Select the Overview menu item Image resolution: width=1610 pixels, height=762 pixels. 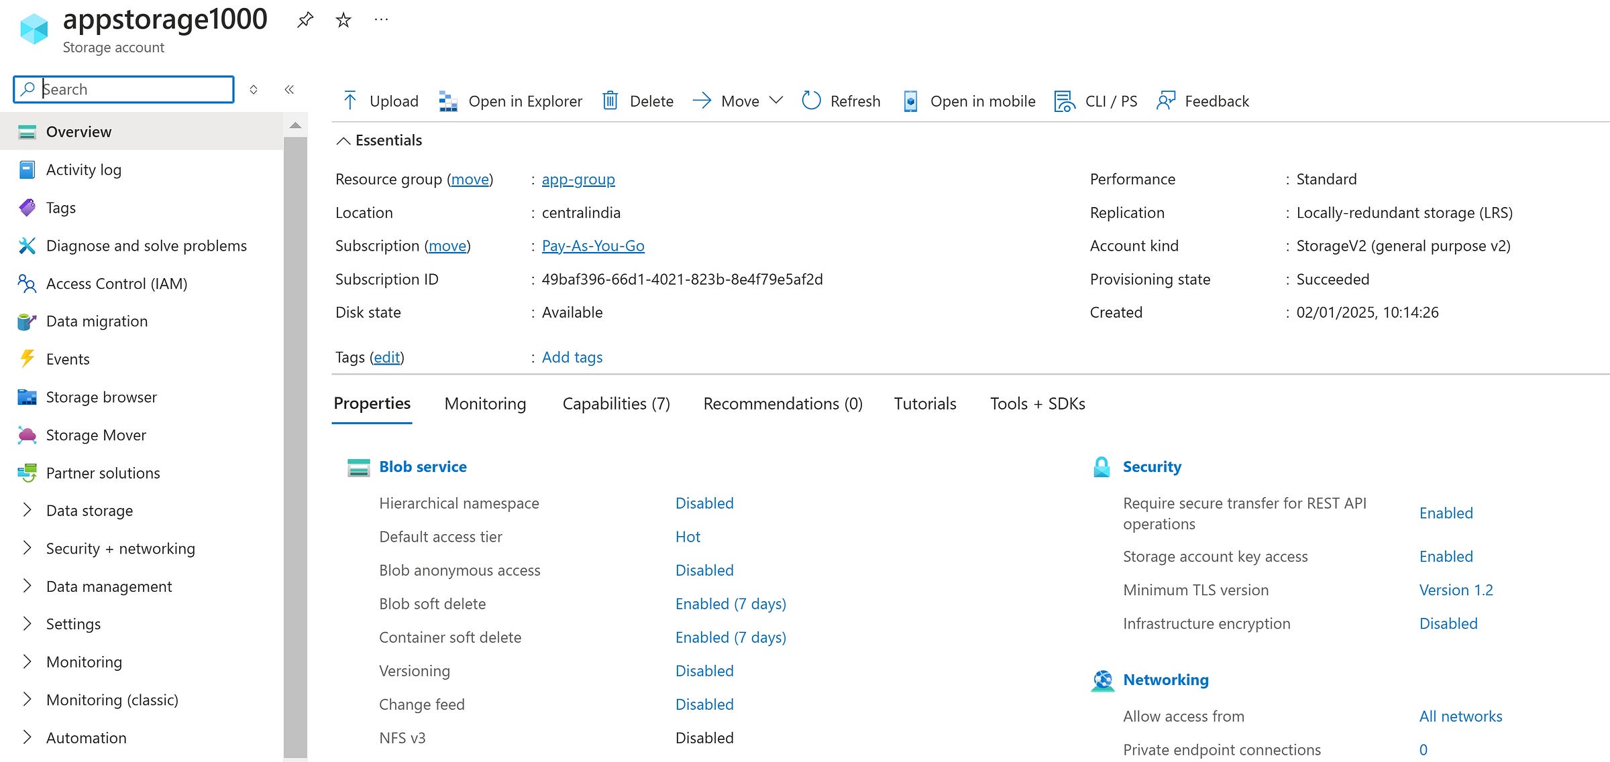142,132
